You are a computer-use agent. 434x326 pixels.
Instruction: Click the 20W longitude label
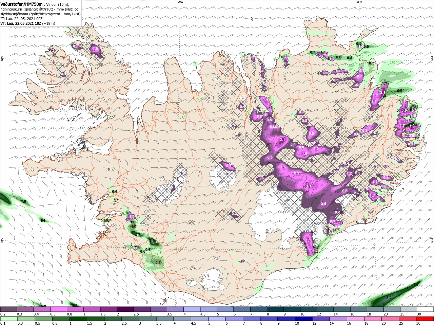point(180,2)
